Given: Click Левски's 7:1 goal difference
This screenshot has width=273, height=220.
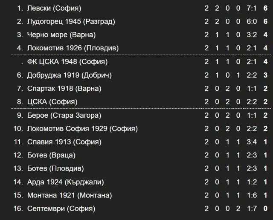Looking at the screenshot, I should point(252,8).
